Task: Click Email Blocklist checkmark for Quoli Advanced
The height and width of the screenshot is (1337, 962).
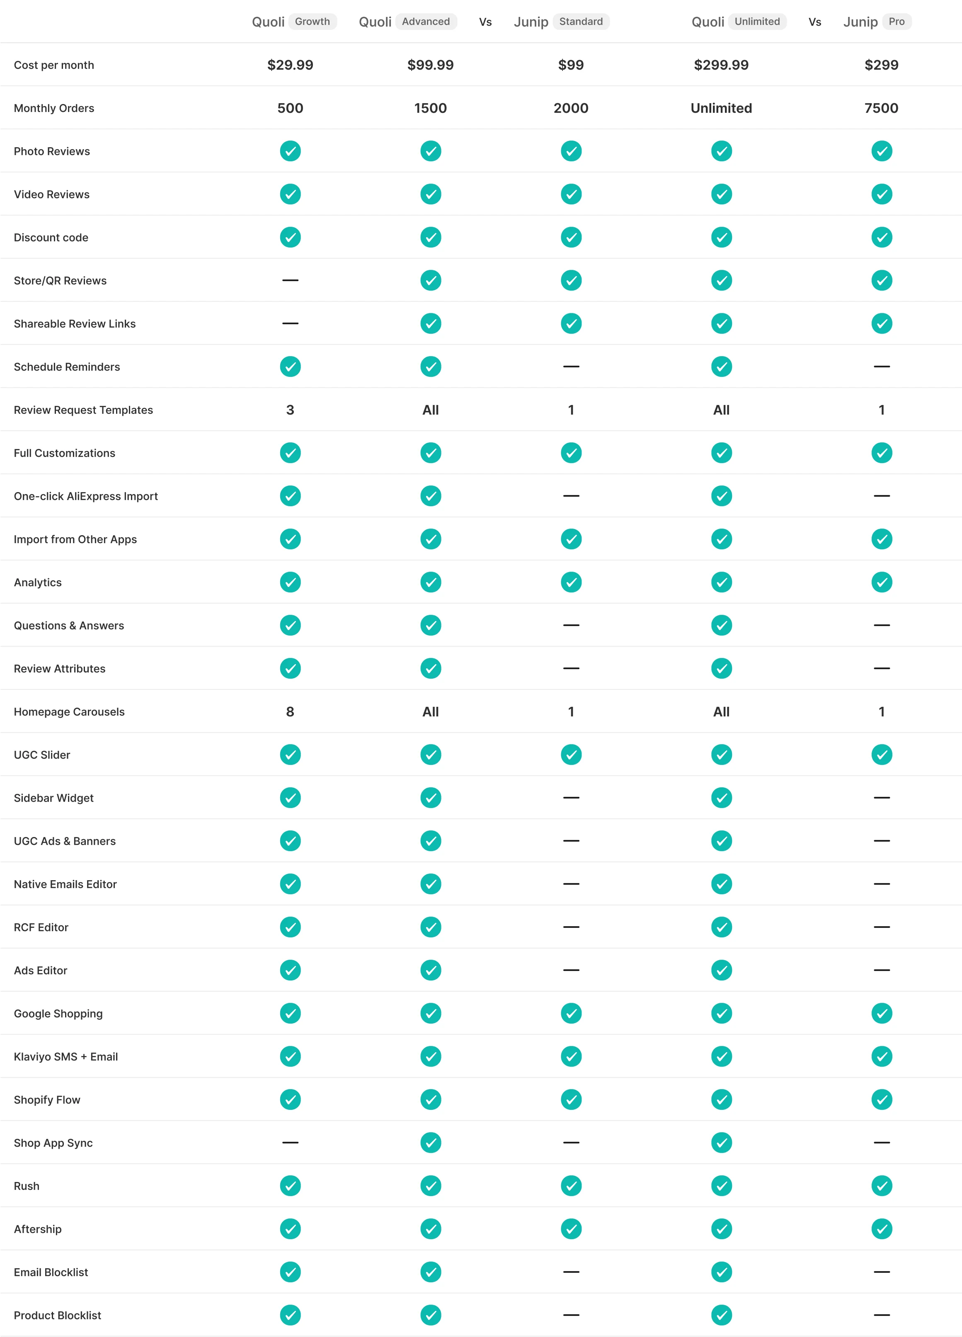Action: (430, 1271)
